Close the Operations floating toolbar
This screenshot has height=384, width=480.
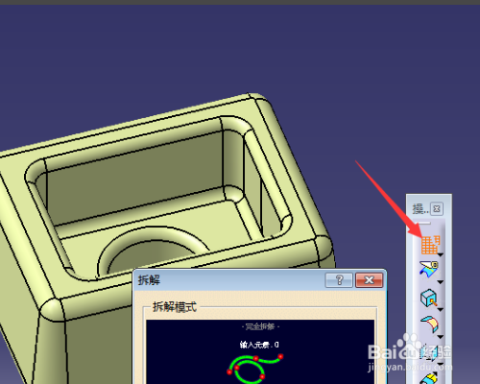pyautogui.click(x=437, y=209)
